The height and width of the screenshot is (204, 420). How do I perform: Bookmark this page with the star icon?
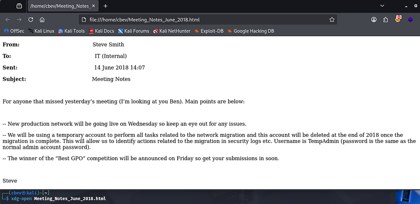[x=332, y=20]
